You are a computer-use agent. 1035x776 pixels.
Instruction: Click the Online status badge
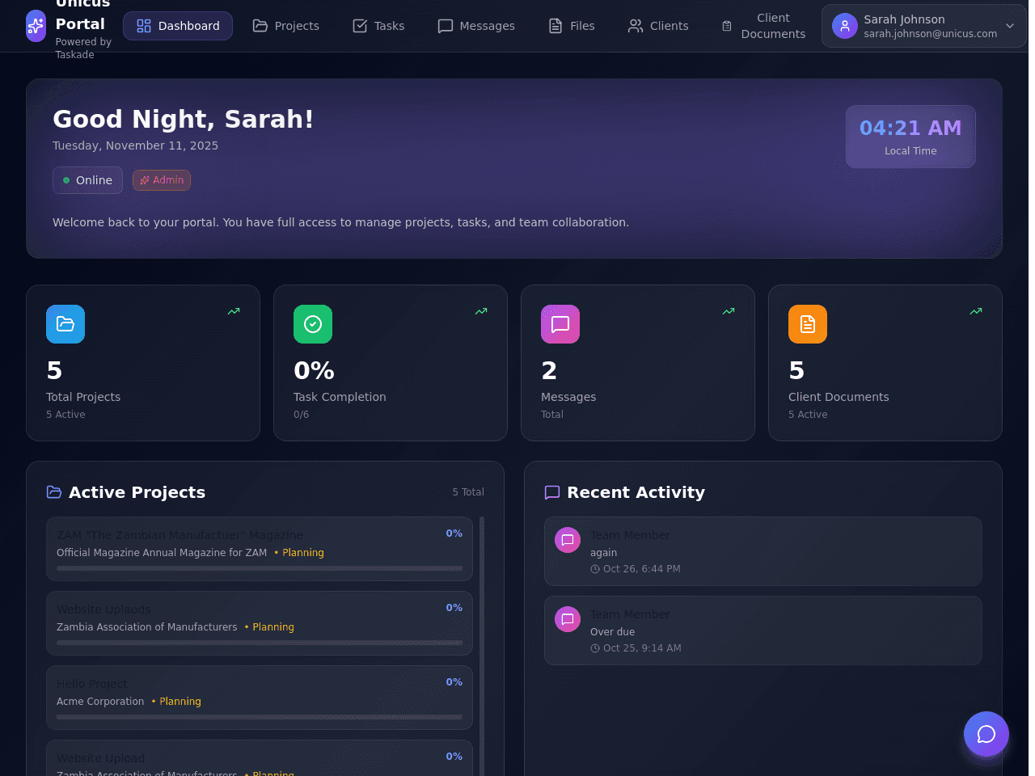(87, 180)
